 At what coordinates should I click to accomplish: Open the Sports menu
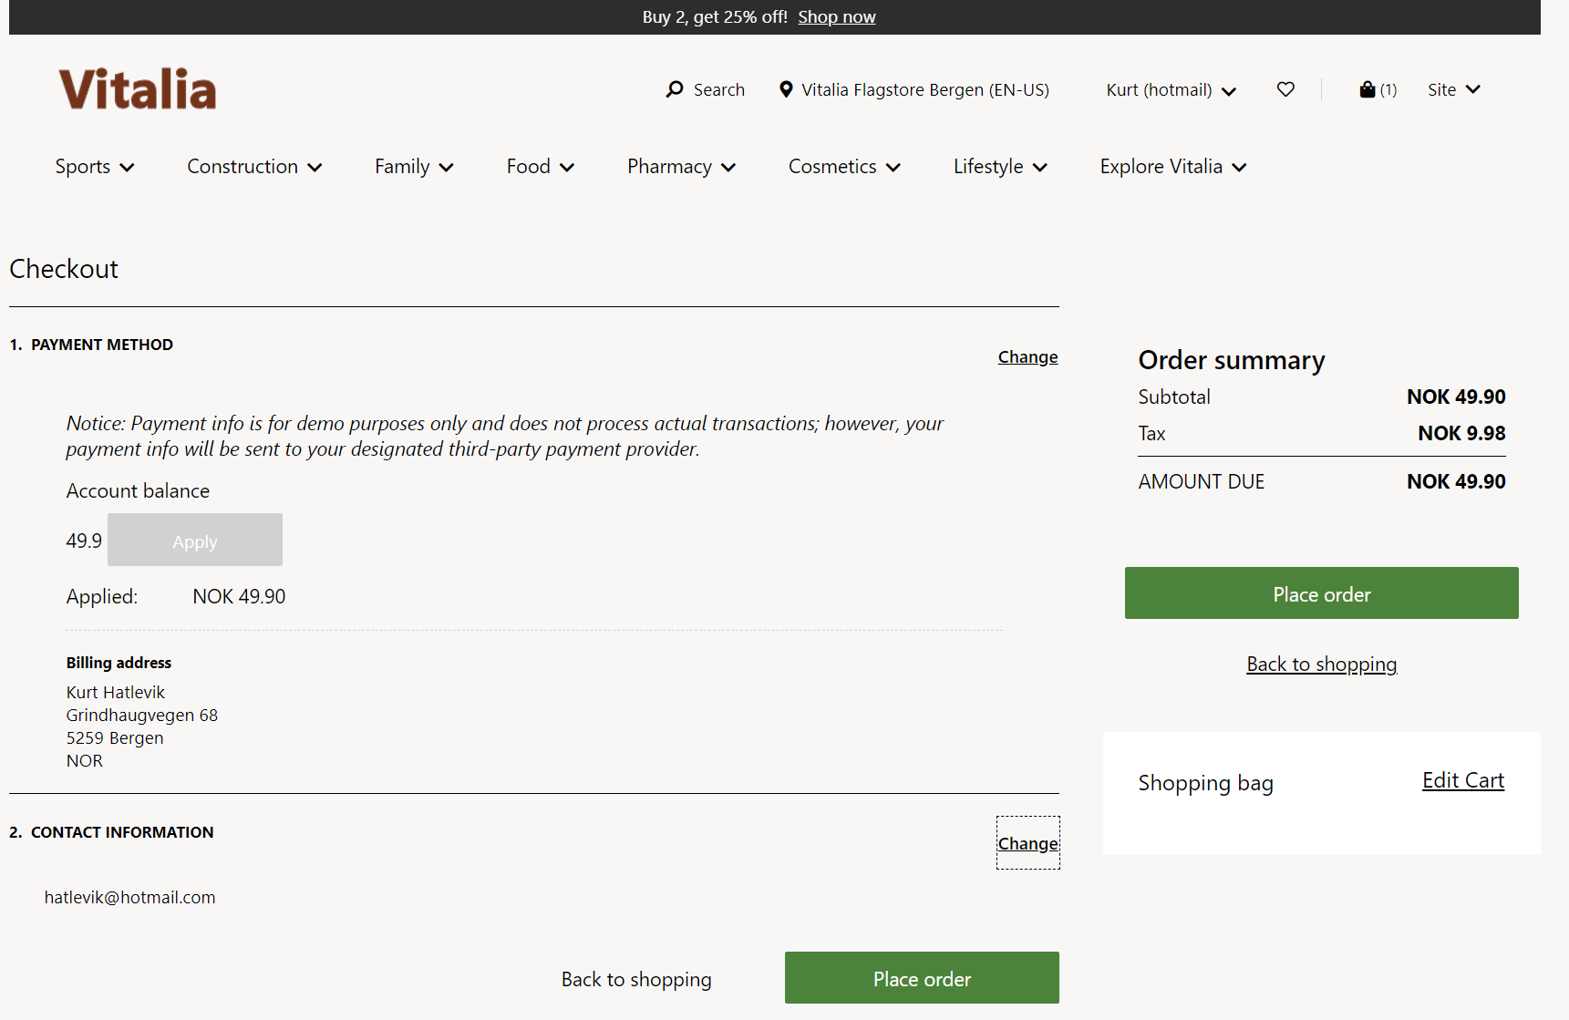(x=95, y=167)
